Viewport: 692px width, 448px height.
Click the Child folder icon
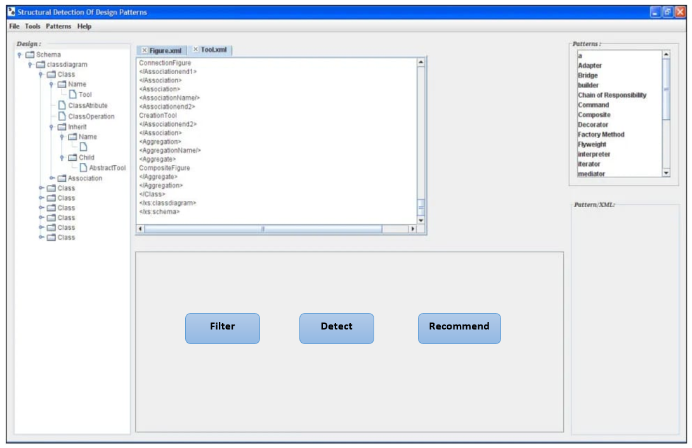point(72,157)
